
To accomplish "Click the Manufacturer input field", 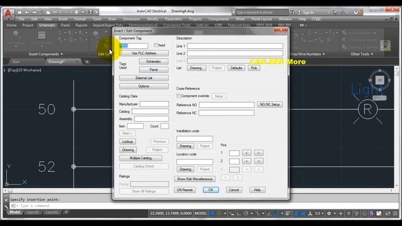I will 154,104.
